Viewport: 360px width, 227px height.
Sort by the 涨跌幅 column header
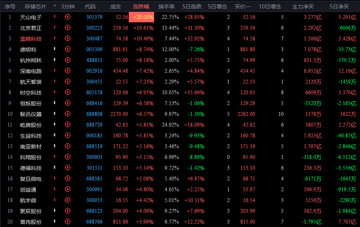coord(141,7)
